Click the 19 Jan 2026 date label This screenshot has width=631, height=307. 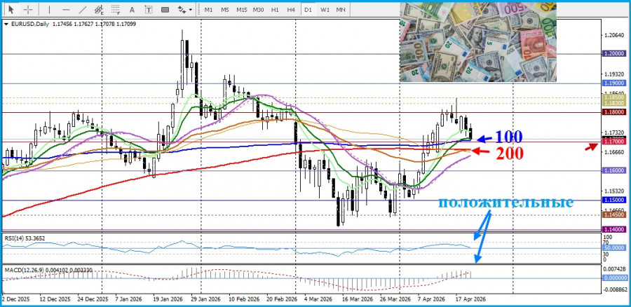point(170,299)
